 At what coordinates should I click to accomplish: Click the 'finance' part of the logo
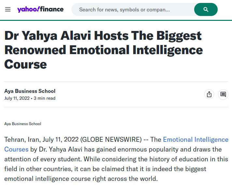pos(52,9)
